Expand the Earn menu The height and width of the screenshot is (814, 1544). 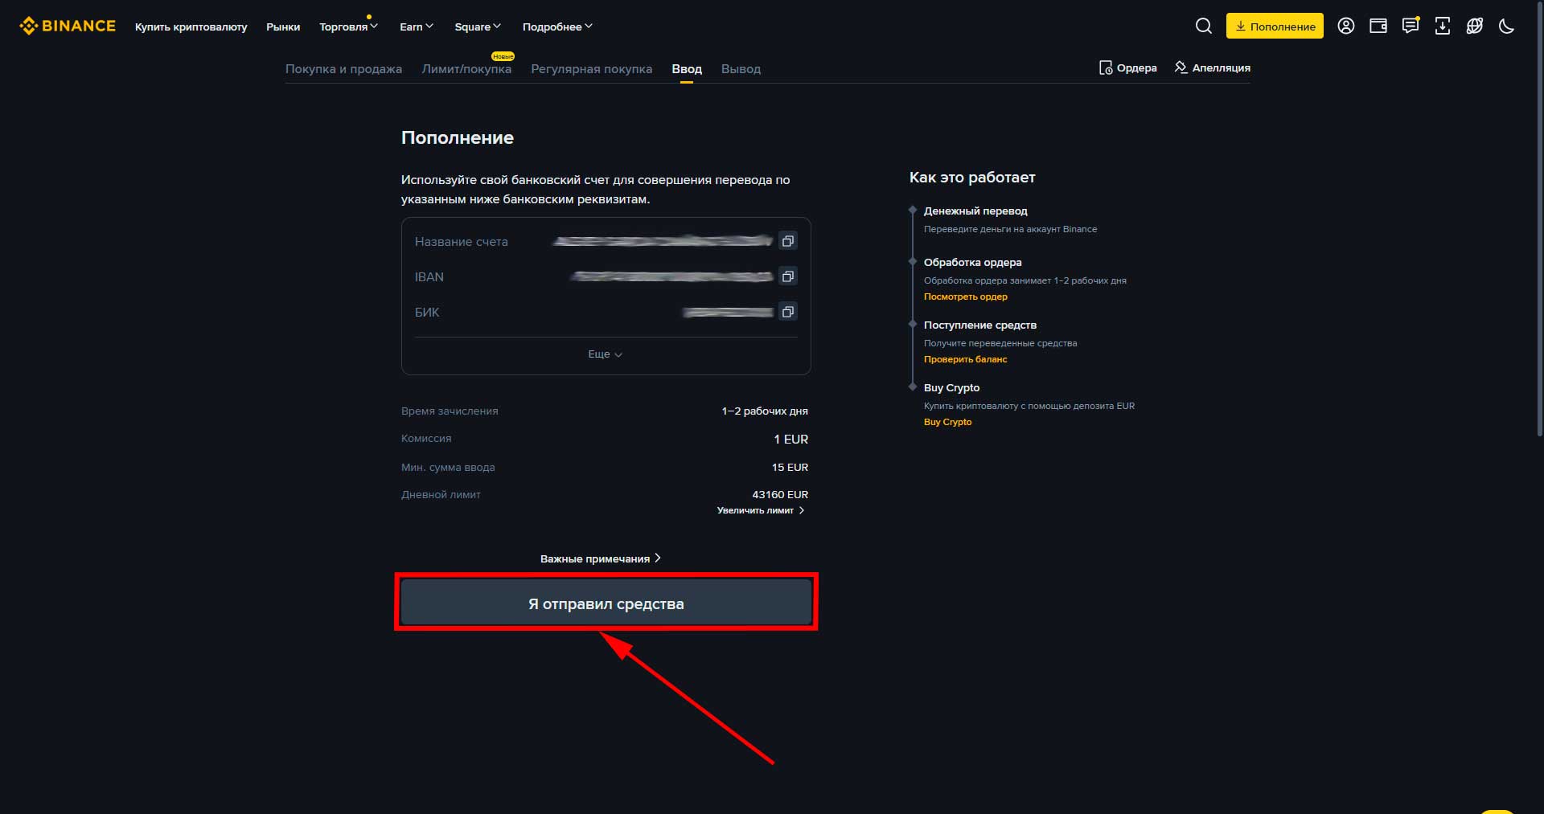click(x=417, y=27)
